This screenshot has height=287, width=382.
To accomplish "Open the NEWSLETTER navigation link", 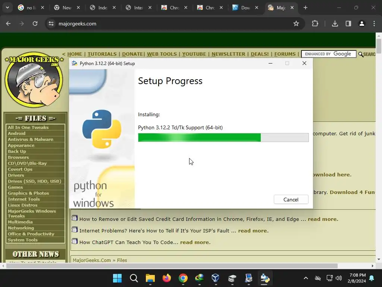I will click(228, 54).
